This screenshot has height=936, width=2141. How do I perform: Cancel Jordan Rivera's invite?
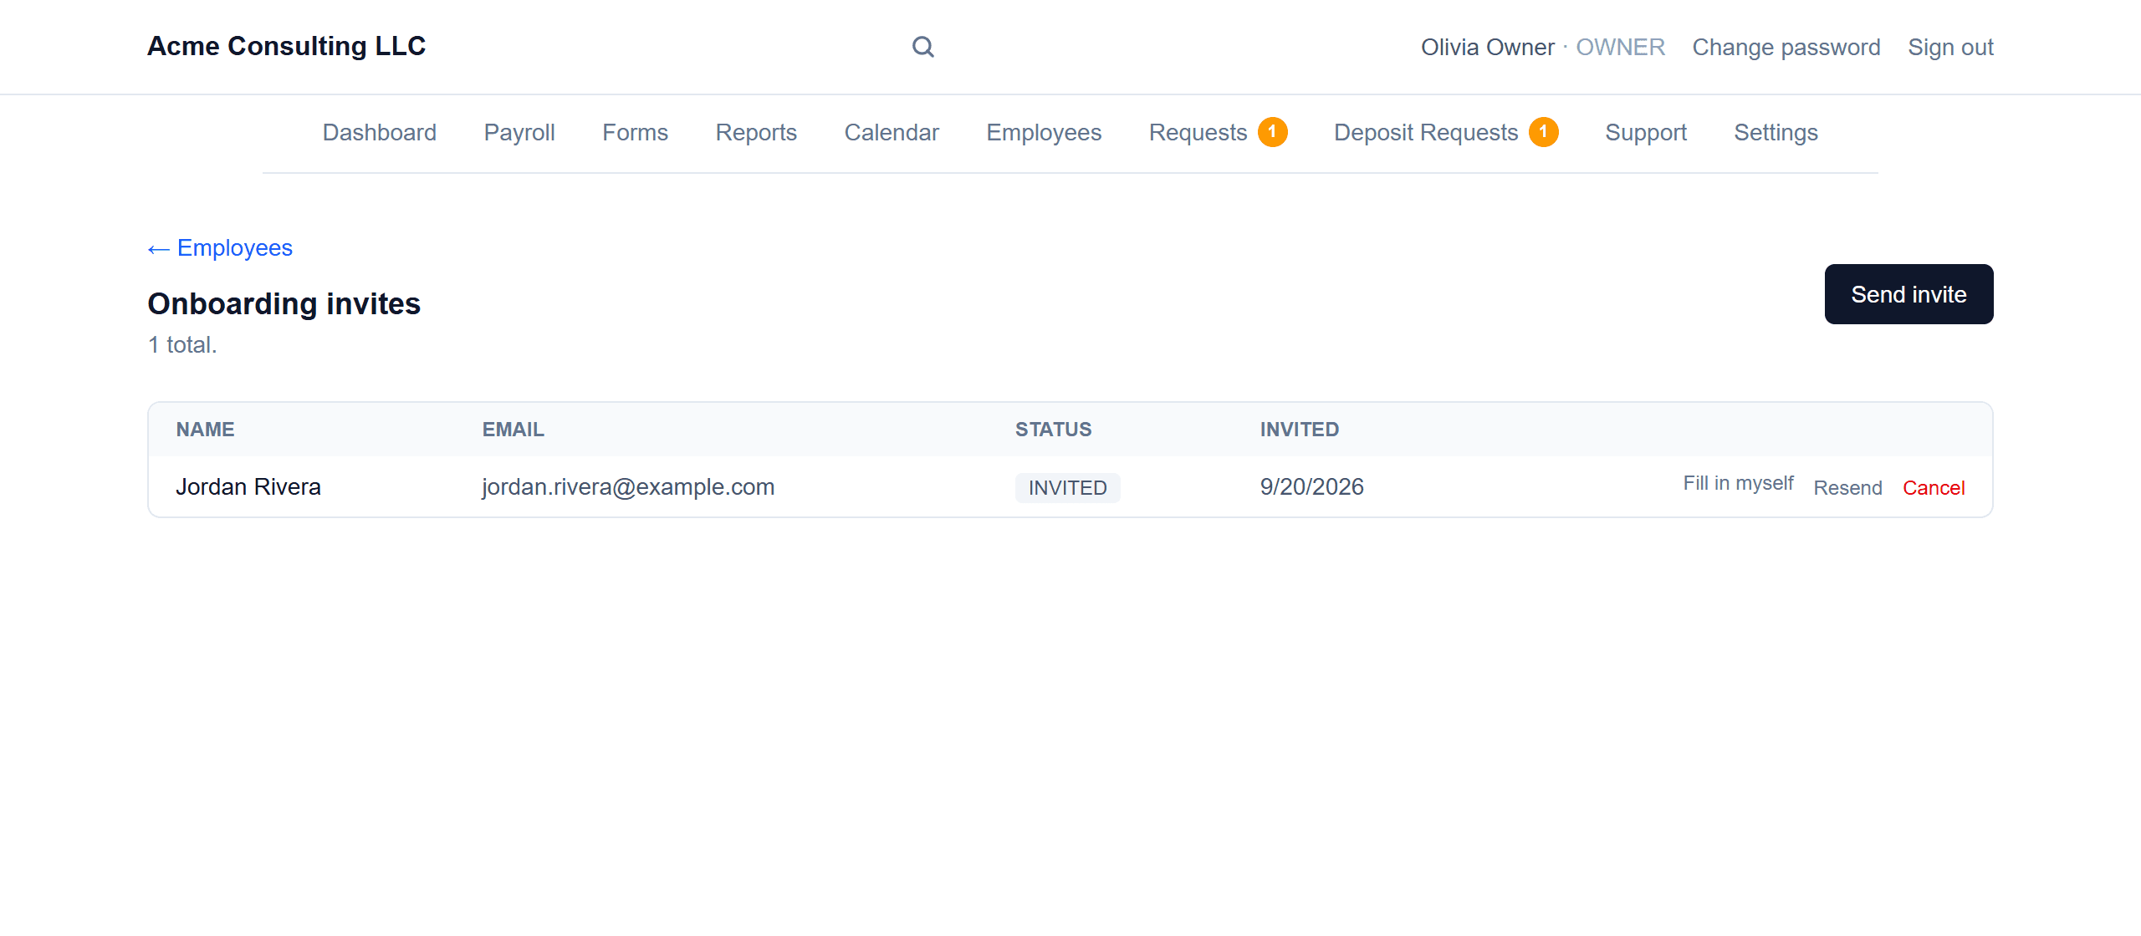point(1934,488)
